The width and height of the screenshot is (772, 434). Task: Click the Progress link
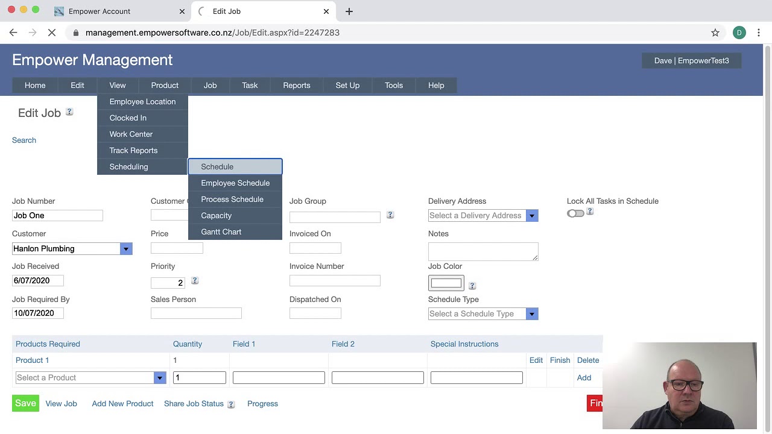262,404
